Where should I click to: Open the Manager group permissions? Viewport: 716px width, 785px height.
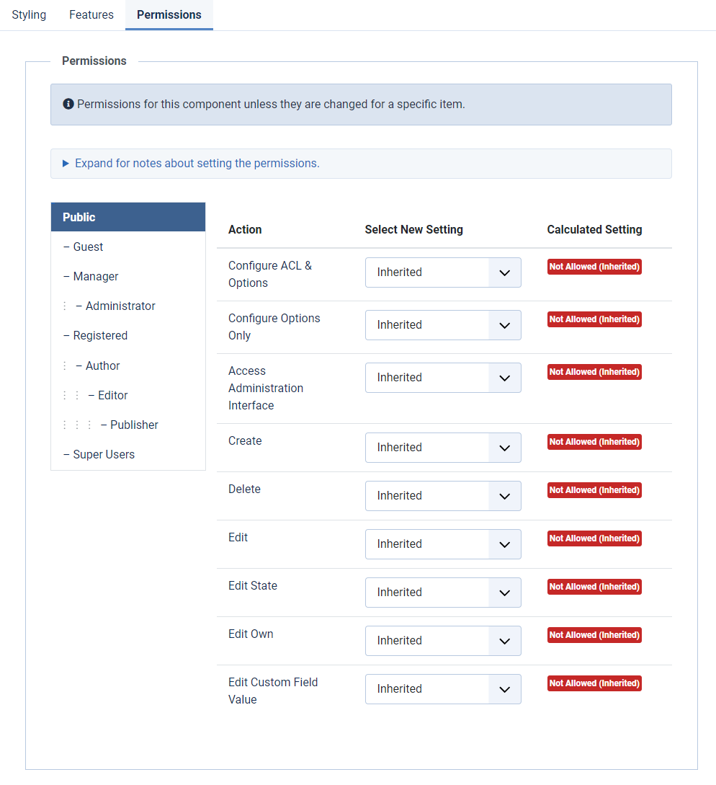point(95,276)
